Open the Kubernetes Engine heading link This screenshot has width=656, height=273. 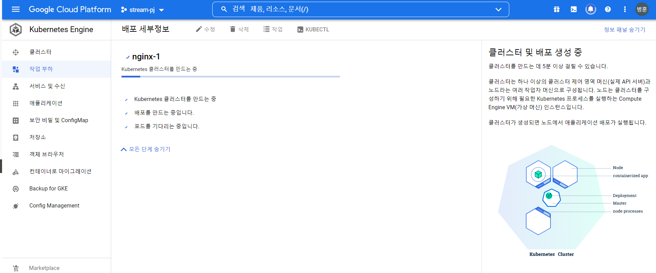[61, 29]
